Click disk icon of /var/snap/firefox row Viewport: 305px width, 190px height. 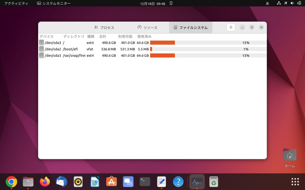[x=41, y=55]
